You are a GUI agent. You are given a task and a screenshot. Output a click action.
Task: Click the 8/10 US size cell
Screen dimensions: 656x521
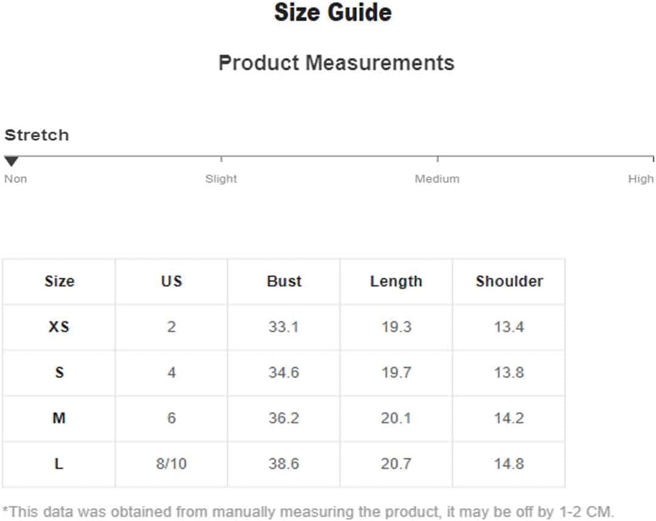pyautogui.click(x=172, y=464)
